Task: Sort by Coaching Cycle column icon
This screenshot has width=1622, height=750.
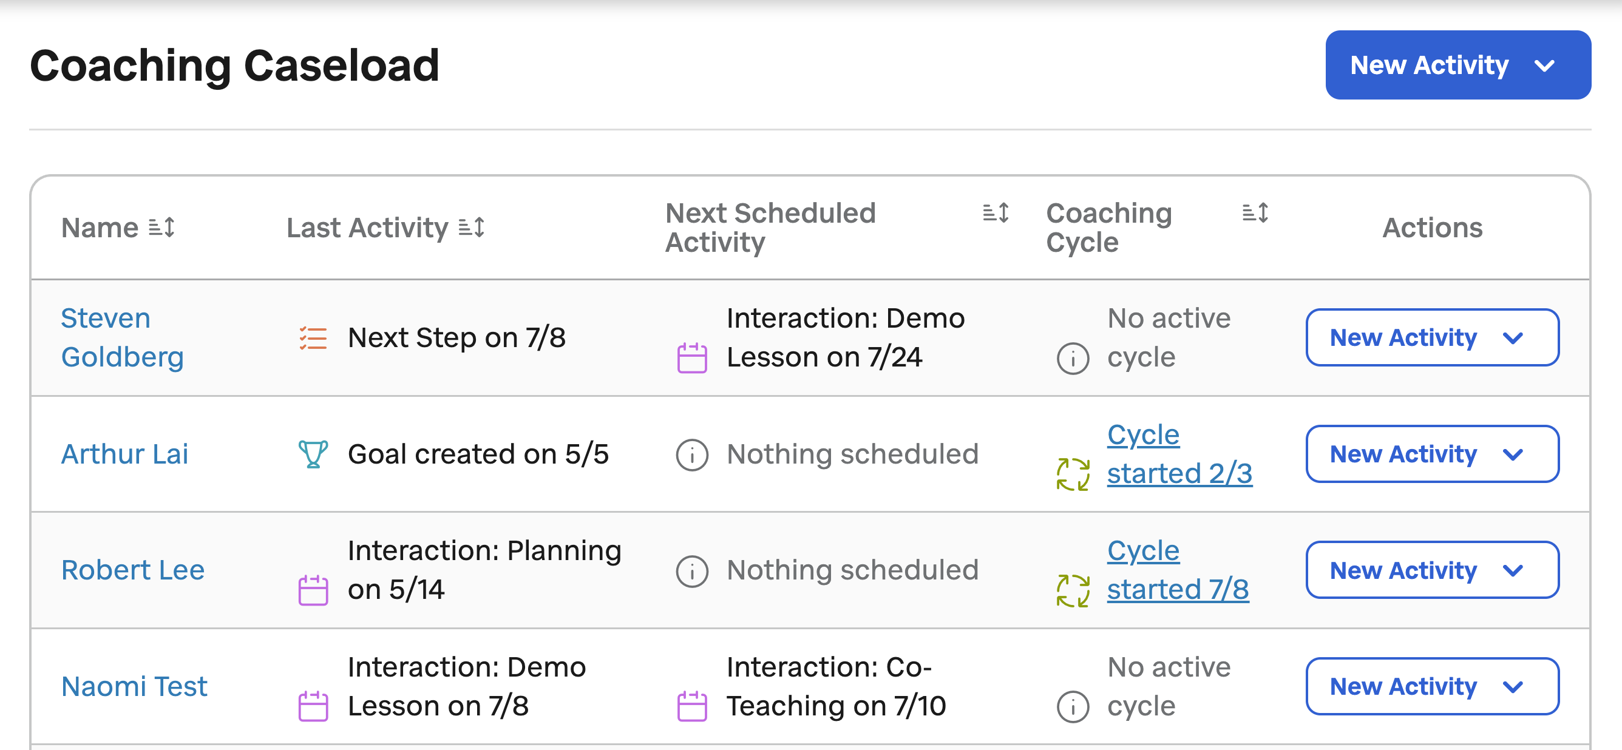Action: pyautogui.click(x=1255, y=212)
